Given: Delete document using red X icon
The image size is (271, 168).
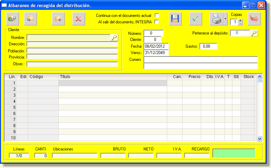Looking at the screenshot, I should [x=78, y=19].
